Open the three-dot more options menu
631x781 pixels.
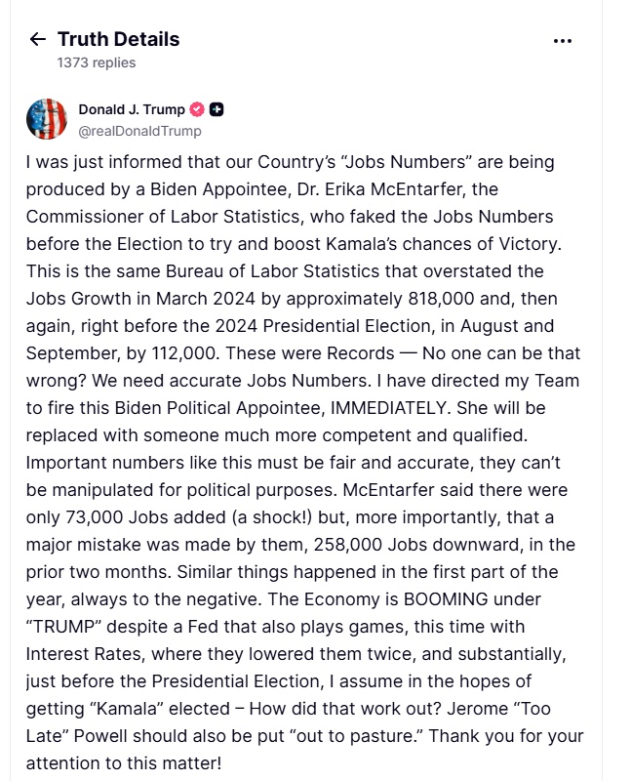[x=563, y=41]
